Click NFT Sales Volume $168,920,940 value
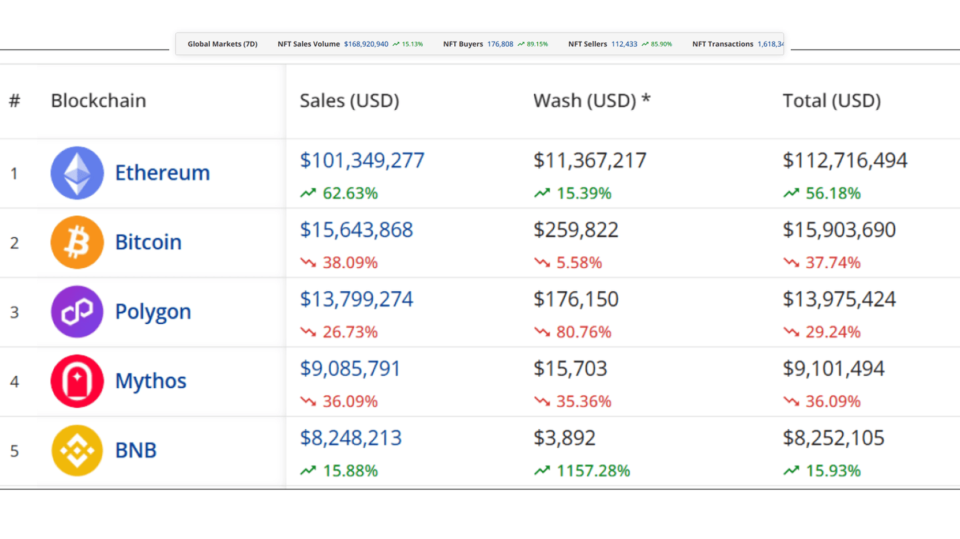 click(x=366, y=44)
